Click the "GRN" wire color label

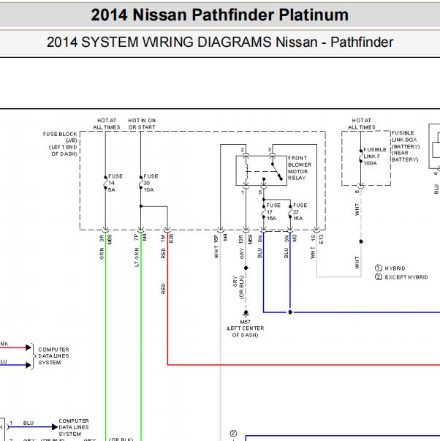(x=102, y=253)
